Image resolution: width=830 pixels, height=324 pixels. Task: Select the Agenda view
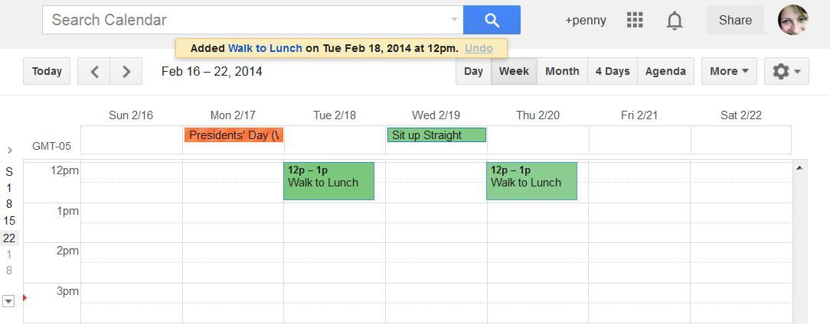point(665,71)
